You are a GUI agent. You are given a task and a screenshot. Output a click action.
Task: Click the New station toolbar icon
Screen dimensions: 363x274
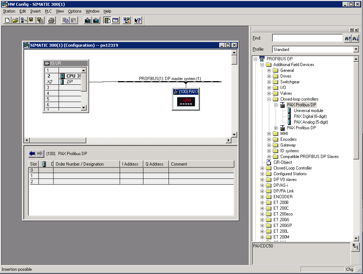(7, 20)
